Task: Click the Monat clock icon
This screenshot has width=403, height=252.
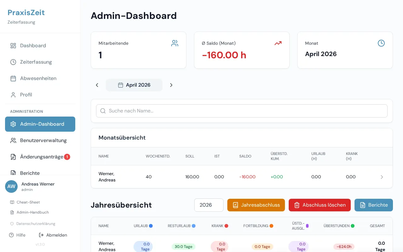Action: (381, 43)
